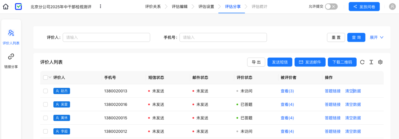Click the 发送短信 button
The height and width of the screenshot is (139, 399).
pyautogui.click(x=280, y=62)
